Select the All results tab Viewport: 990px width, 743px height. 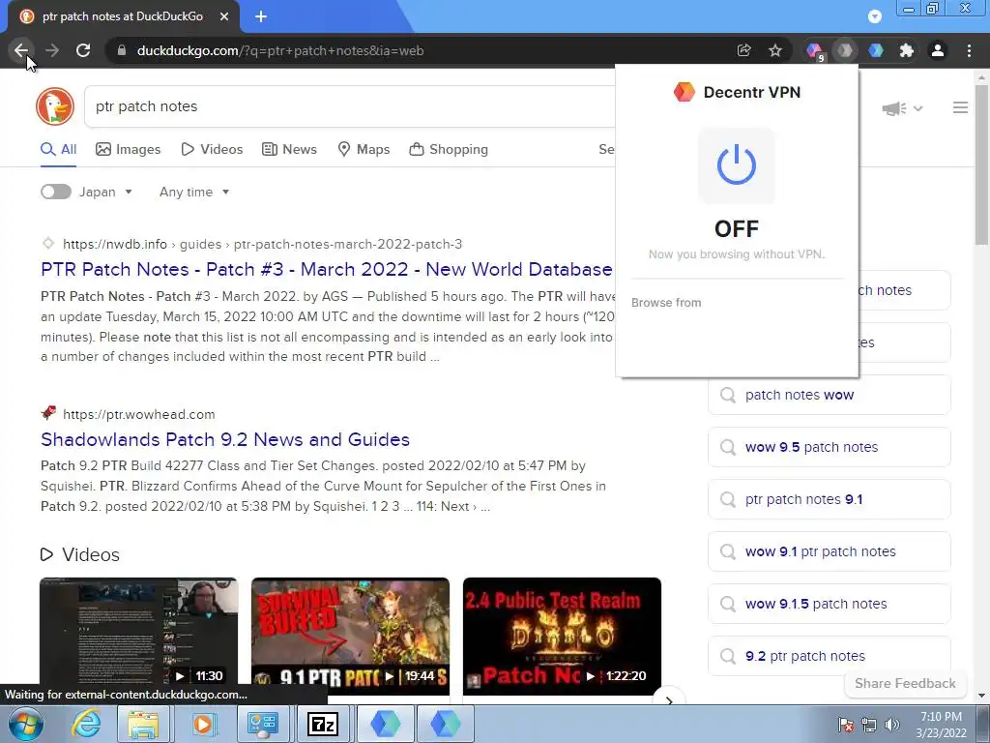click(58, 150)
